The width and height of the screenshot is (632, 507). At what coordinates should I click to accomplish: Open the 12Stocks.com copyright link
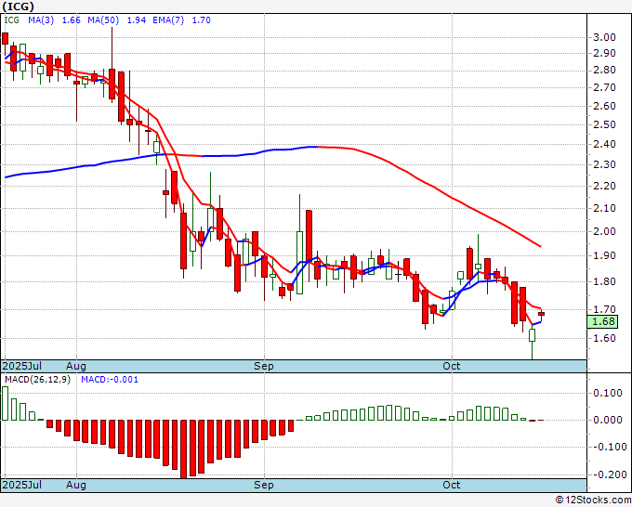593,500
